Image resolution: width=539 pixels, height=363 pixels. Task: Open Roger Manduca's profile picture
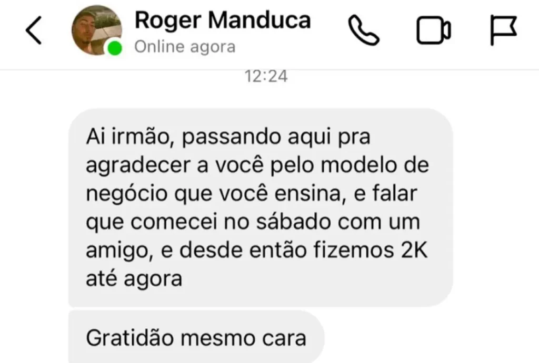(x=97, y=30)
